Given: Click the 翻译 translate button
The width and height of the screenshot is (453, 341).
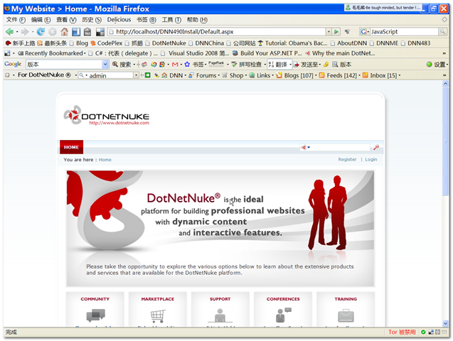Looking at the screenshot, I should click(x=278, y=65).
